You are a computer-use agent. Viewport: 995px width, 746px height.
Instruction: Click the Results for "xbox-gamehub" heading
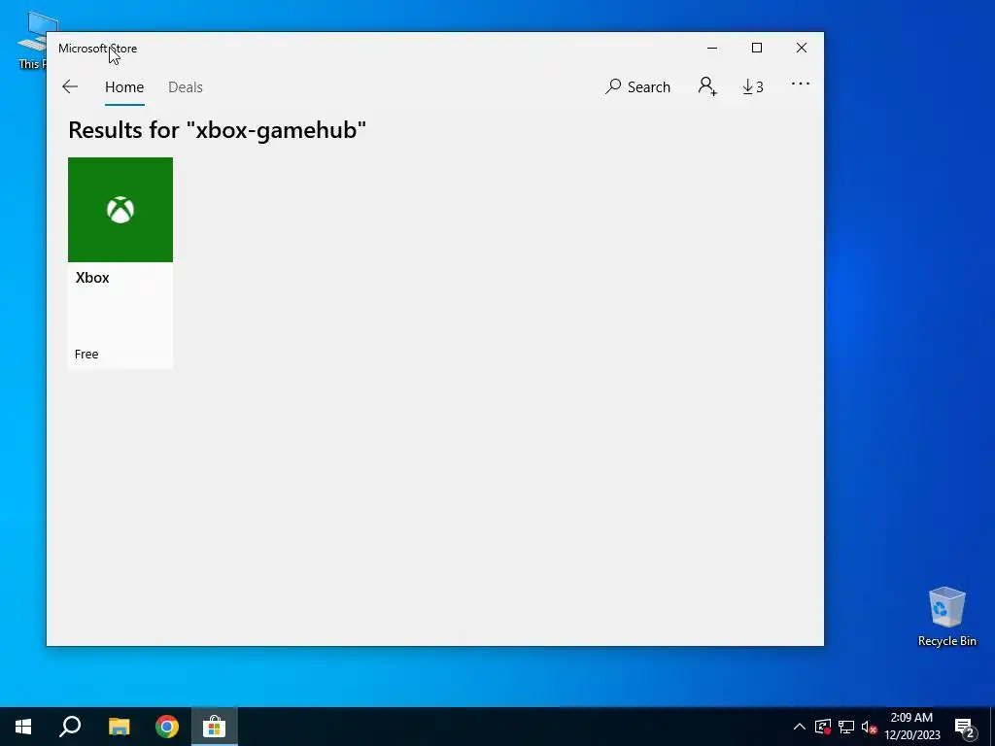217,130
